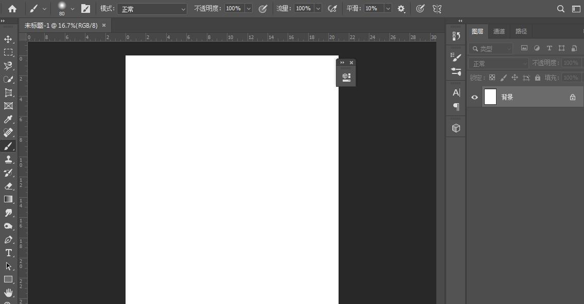Select the Lasso tool

8,66
